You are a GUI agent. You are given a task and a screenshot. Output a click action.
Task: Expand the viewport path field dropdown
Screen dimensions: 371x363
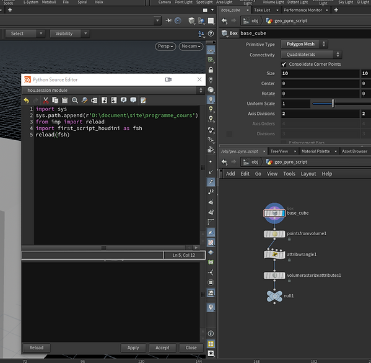tap(157, 21)
